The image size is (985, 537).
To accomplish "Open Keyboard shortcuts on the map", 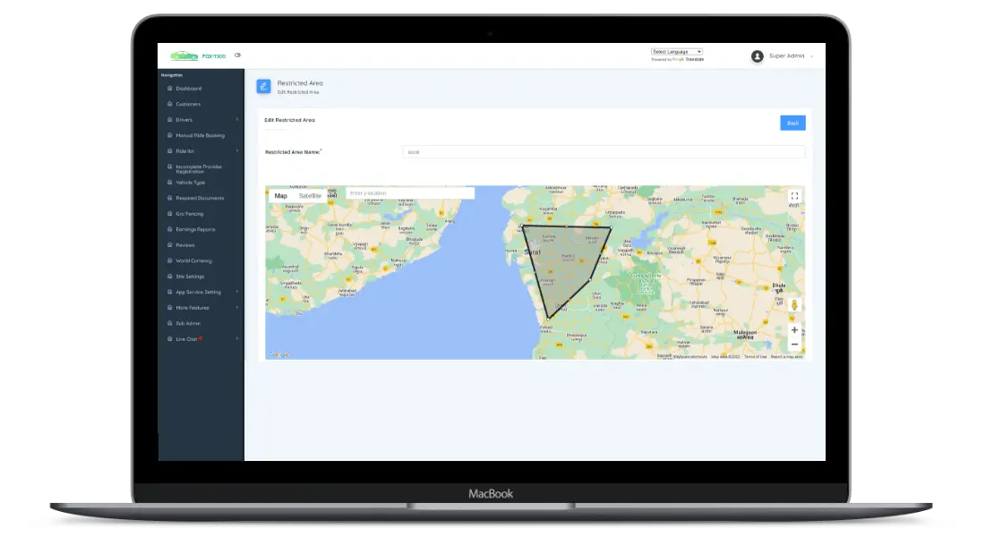I will tap(689, 357).
